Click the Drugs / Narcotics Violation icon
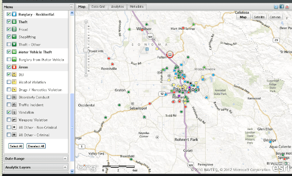This screenshot has width=292, height=176. click(14, 89)
